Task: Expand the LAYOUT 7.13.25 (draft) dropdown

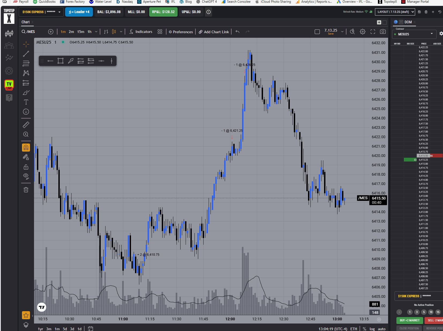Action: 395,12
